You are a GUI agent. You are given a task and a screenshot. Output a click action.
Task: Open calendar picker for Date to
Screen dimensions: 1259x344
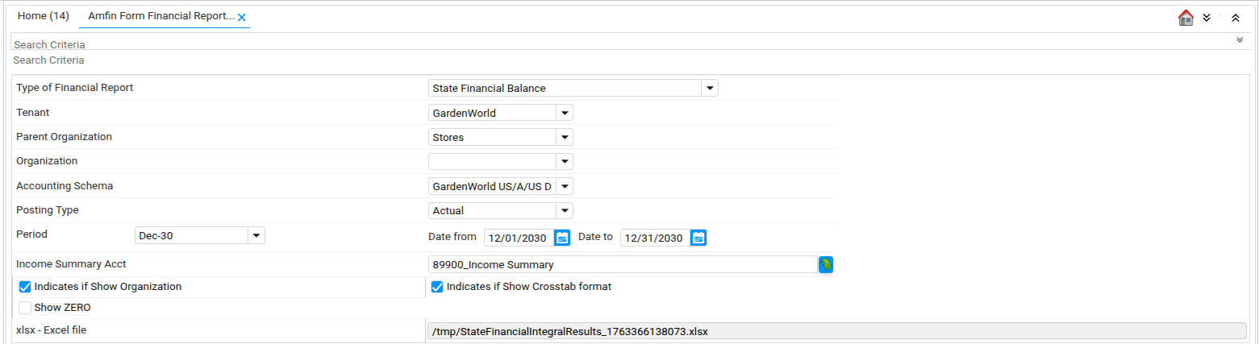click(698, 238)
